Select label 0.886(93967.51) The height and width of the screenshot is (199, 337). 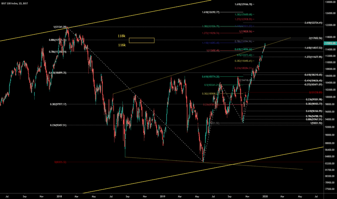314,119
